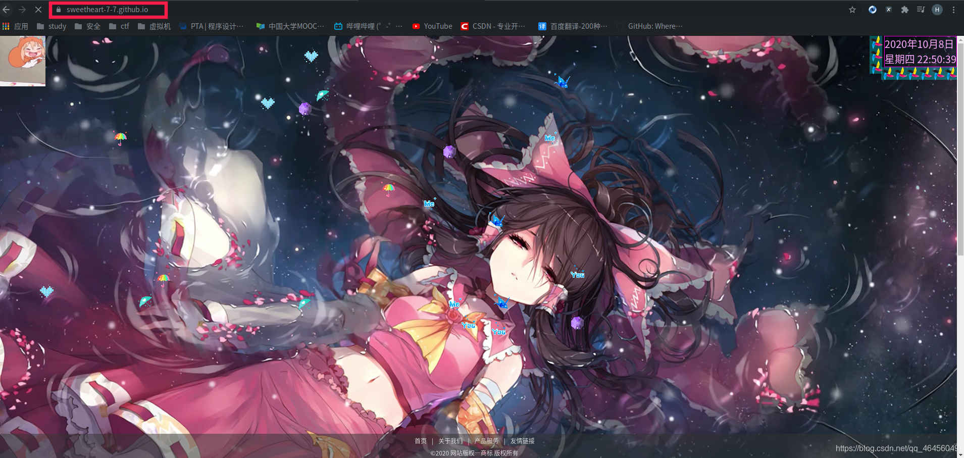Image resolution: width=964 pixels, height=458 pixels.
Task: Open the 哔哩哔哩 bookmark
Action: [x=368, y=26]
